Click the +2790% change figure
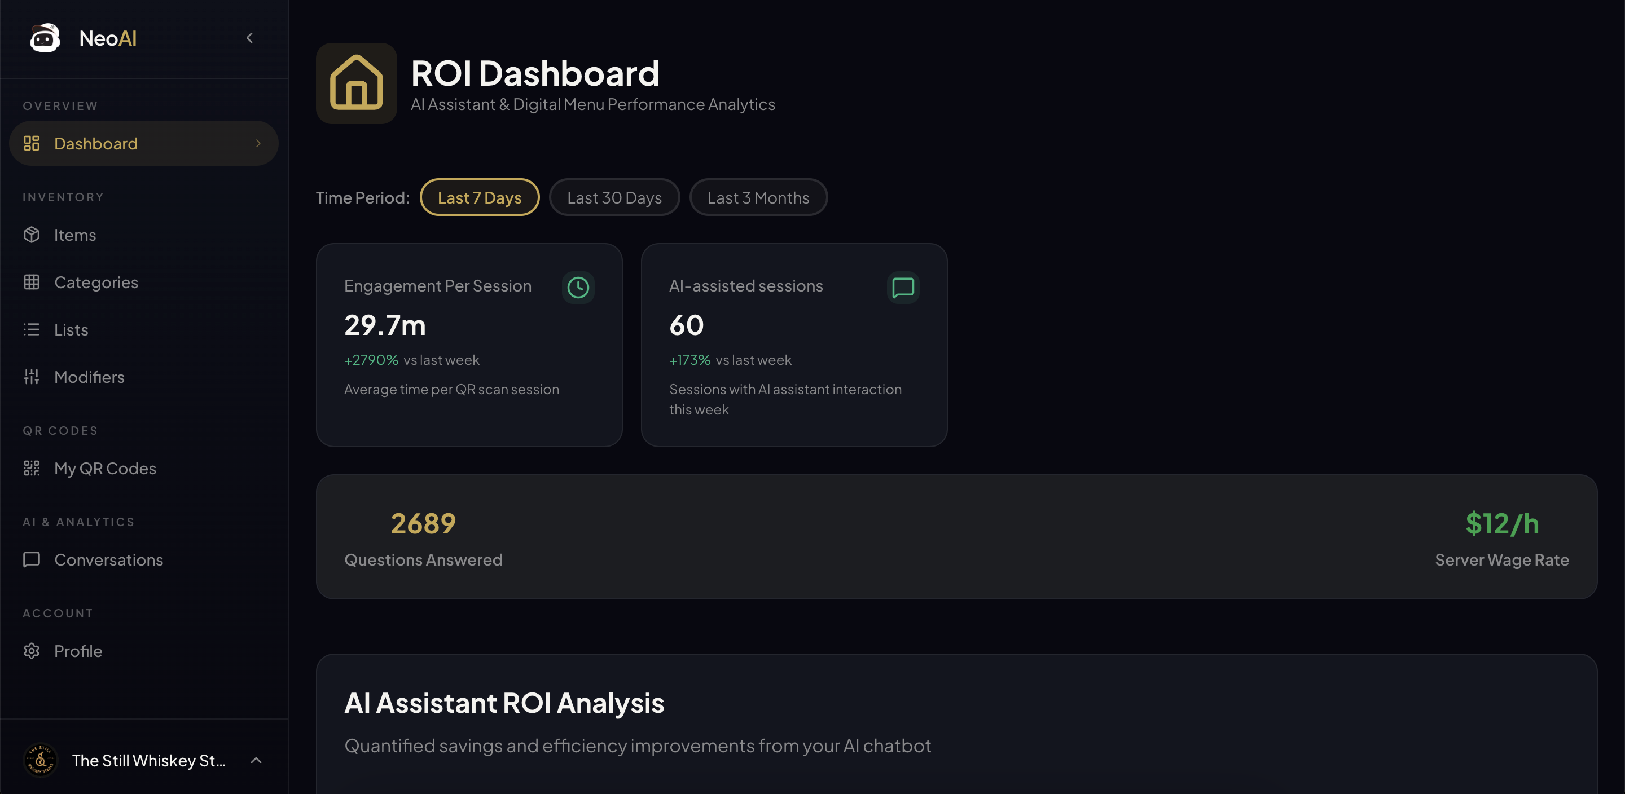The width and height of the screenshot is (1625, 794). coord(371,359)
